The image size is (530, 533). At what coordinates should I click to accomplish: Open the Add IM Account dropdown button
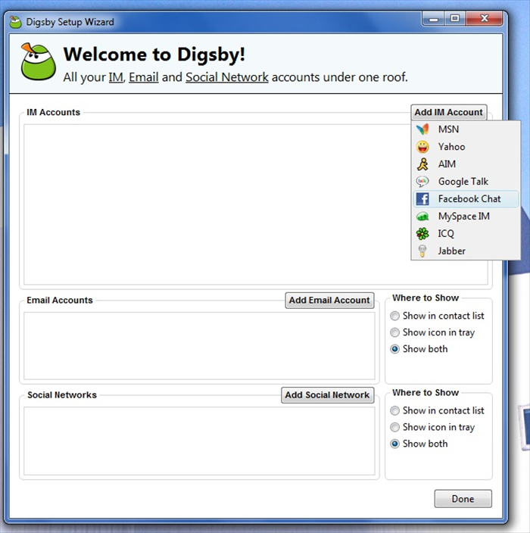[x=449, y=113]
